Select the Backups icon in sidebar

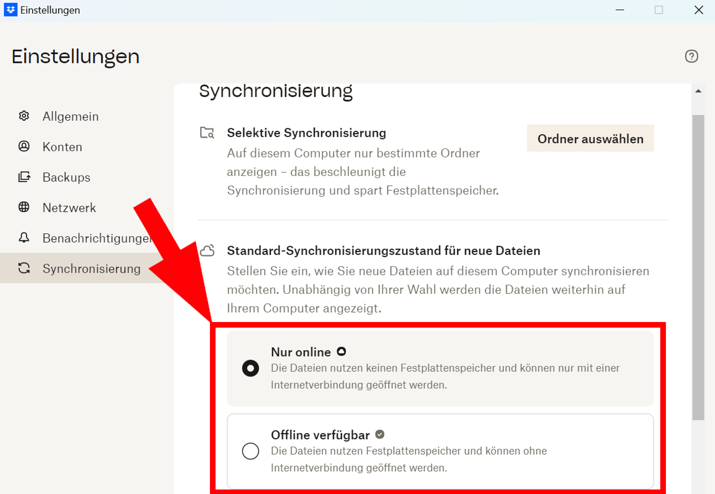coord(23,177)
